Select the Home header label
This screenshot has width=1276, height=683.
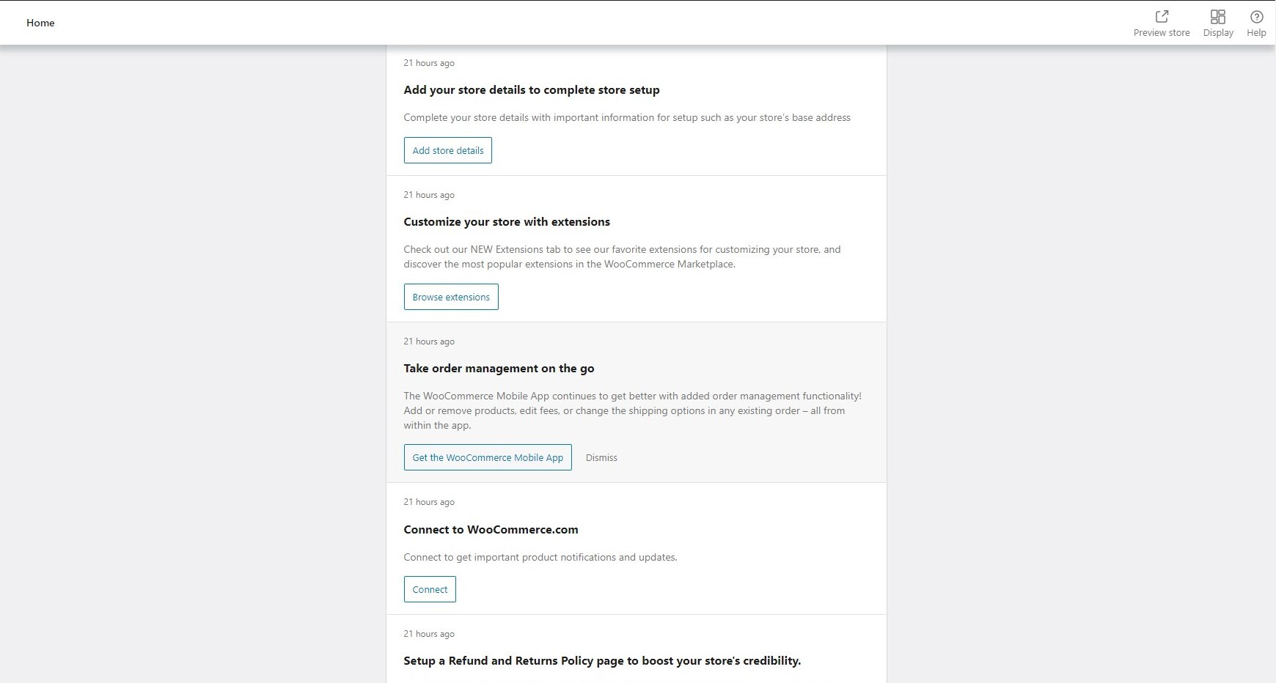tap(40, 23)
